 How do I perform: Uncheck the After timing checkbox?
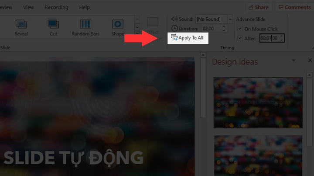[240, 38]
